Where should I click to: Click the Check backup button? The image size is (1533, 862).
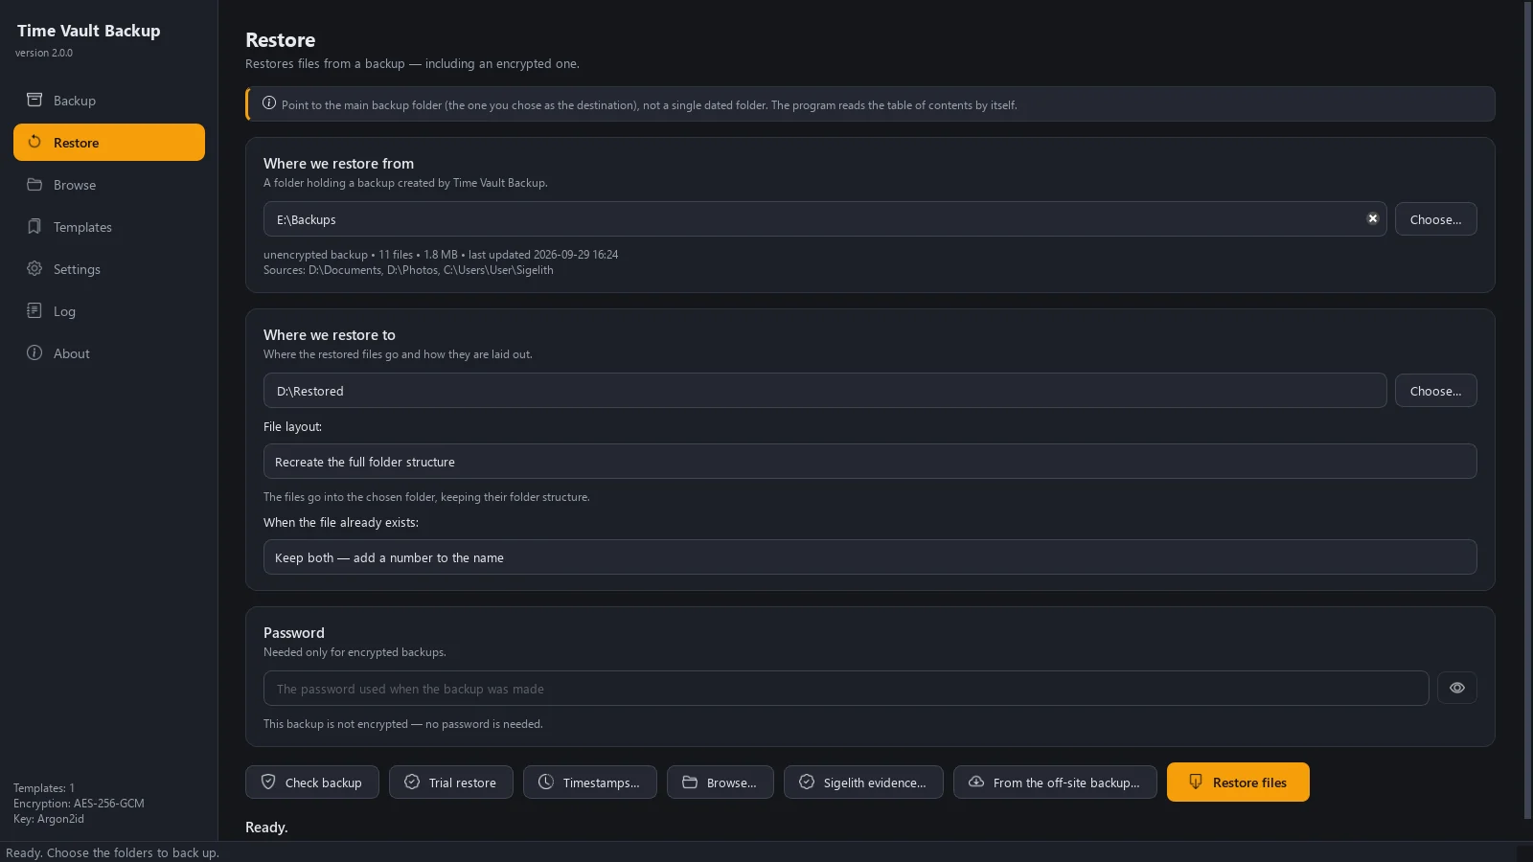[312, 783]
